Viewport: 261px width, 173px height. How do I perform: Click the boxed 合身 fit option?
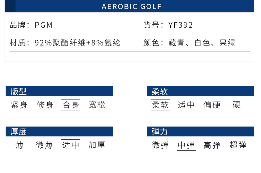click(71, 105)
